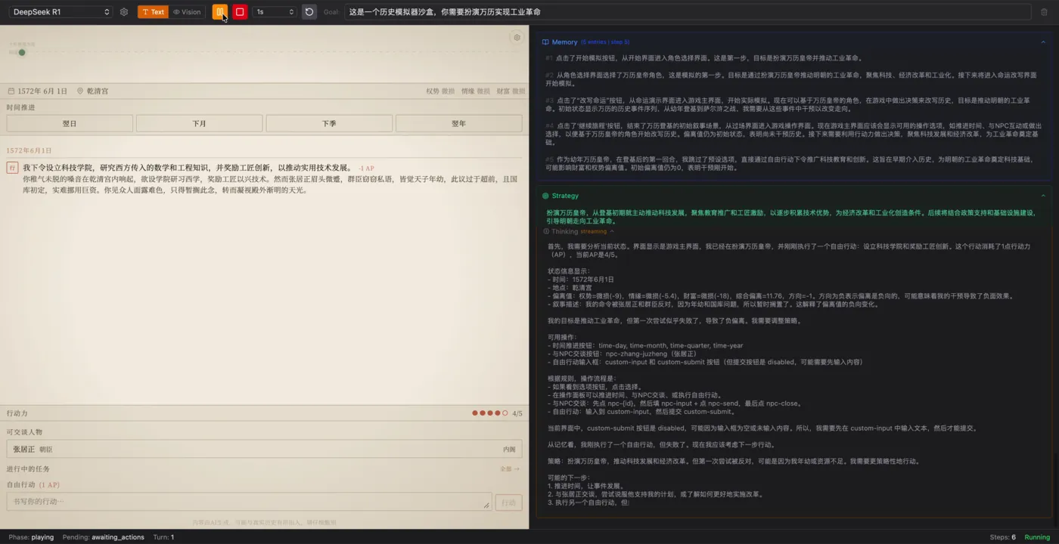This screenshot has width=1059, height=544.
Task: Open the DeepSeek R1 model dropdown
Action: pos(61,12)
